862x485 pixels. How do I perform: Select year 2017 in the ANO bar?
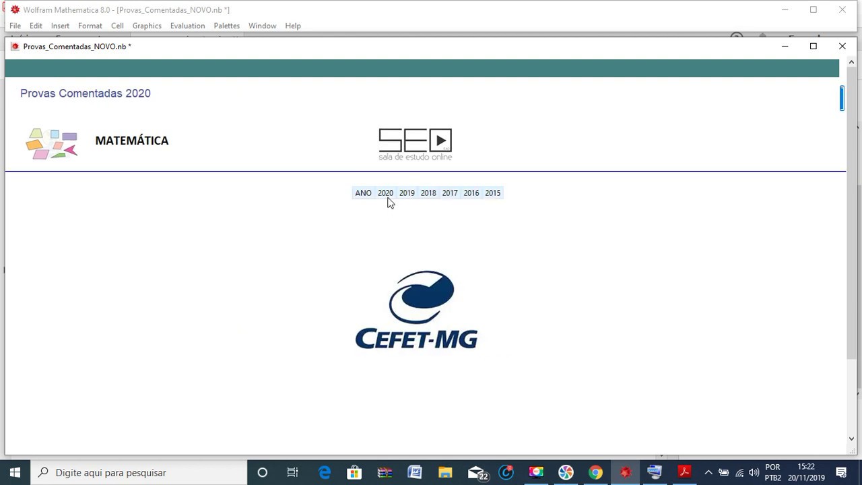coord(450,193)
